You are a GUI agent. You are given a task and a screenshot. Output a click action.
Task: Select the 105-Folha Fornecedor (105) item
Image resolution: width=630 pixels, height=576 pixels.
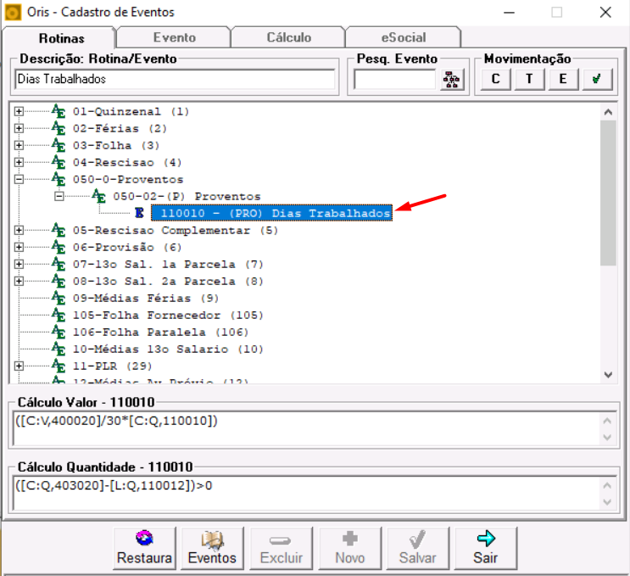(x=168, y=315)
